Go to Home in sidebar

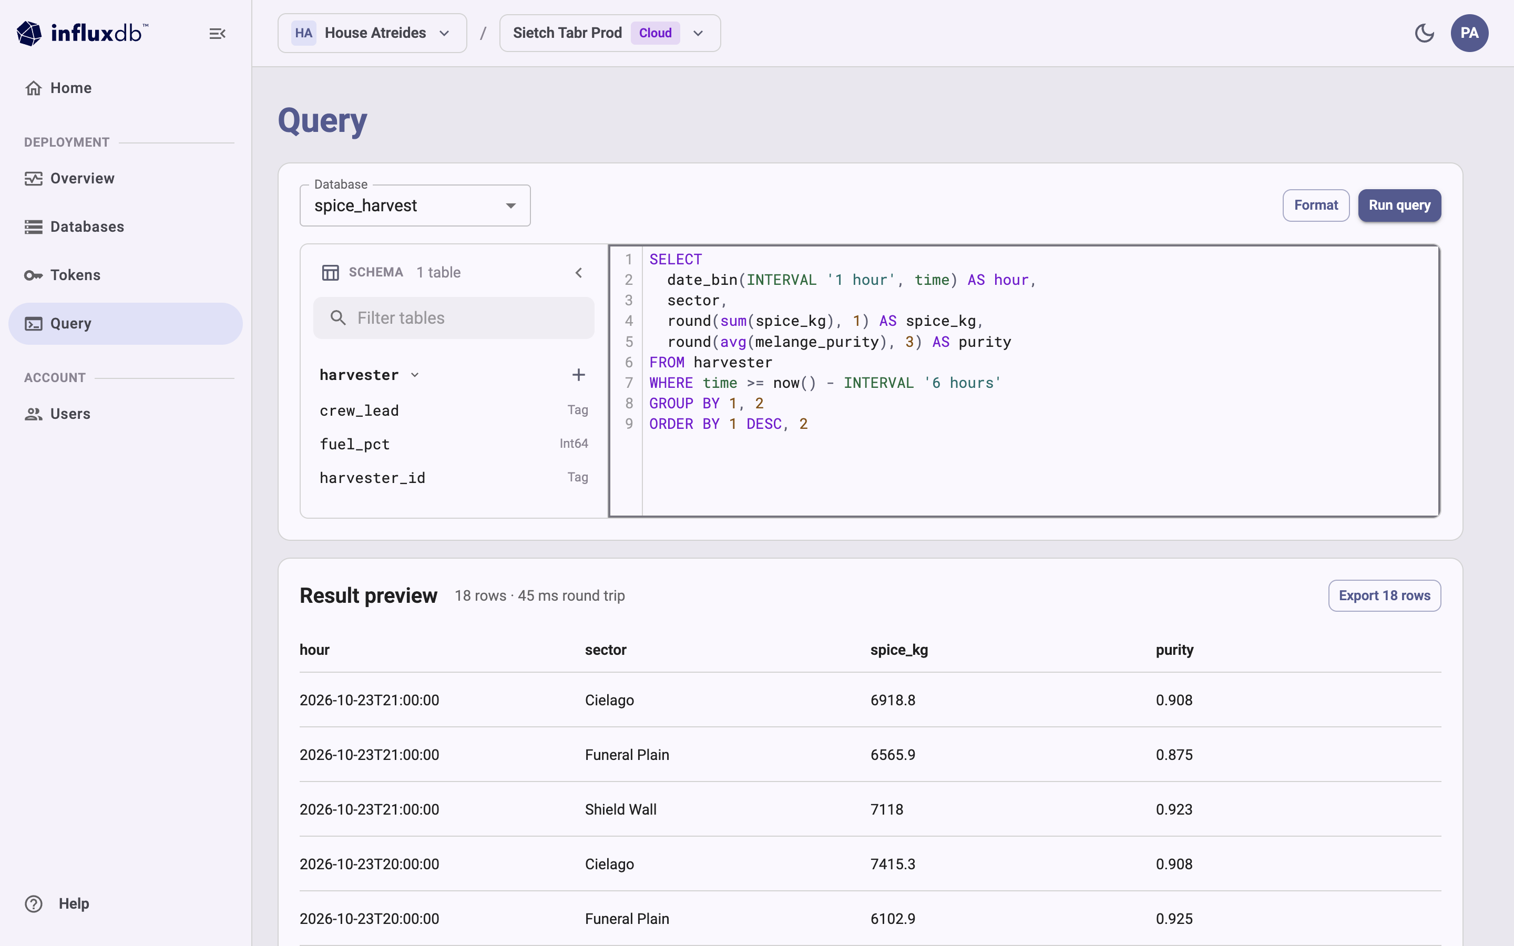tap(125, 88)
